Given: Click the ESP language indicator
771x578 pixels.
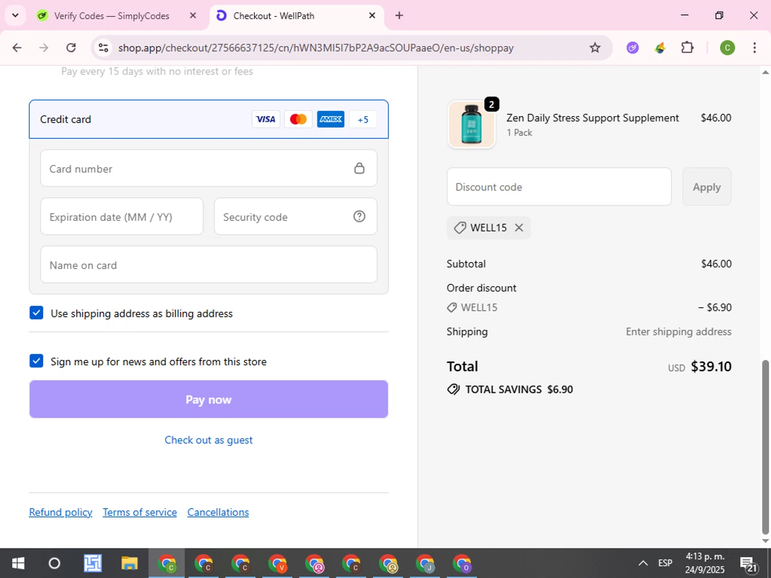Looking at the screenshot, I should click(x=665, y=563).
